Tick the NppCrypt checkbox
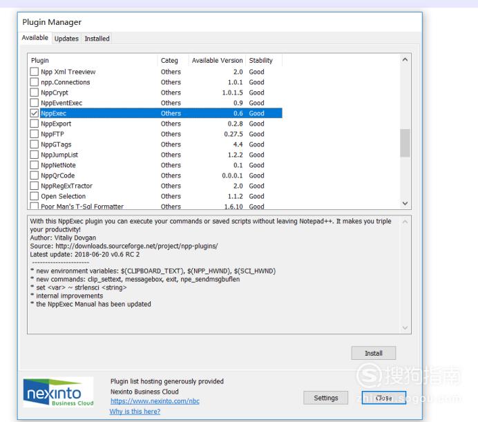The image size is (478, 422). tap(34, 93)
